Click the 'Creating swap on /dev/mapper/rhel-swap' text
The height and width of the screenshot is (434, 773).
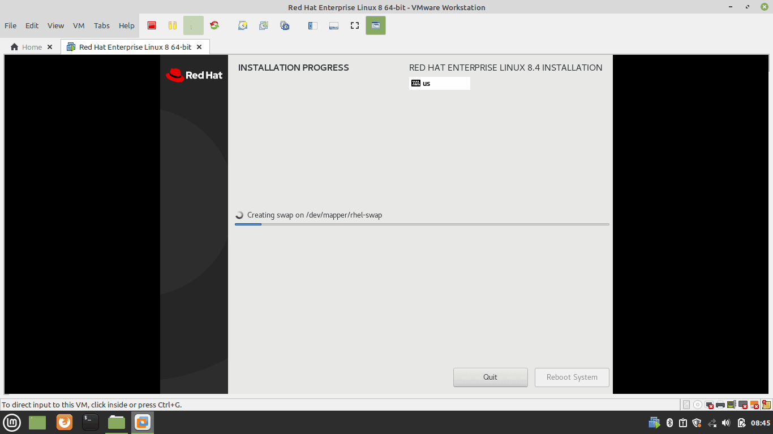[x=315, y=215]
